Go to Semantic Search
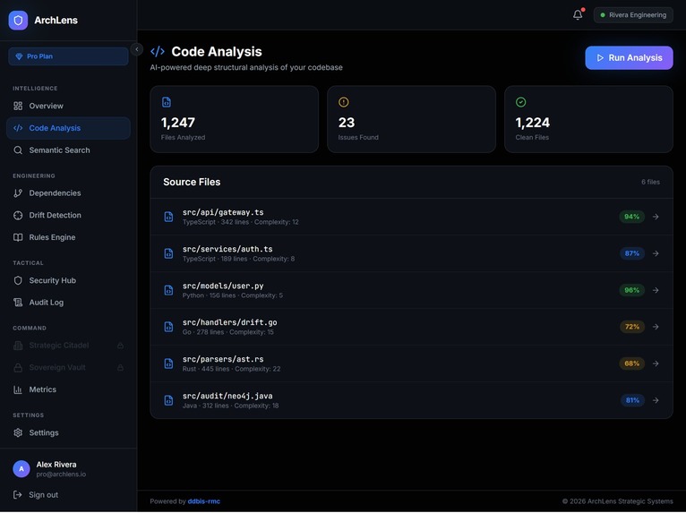 click(x=68, y=150)
